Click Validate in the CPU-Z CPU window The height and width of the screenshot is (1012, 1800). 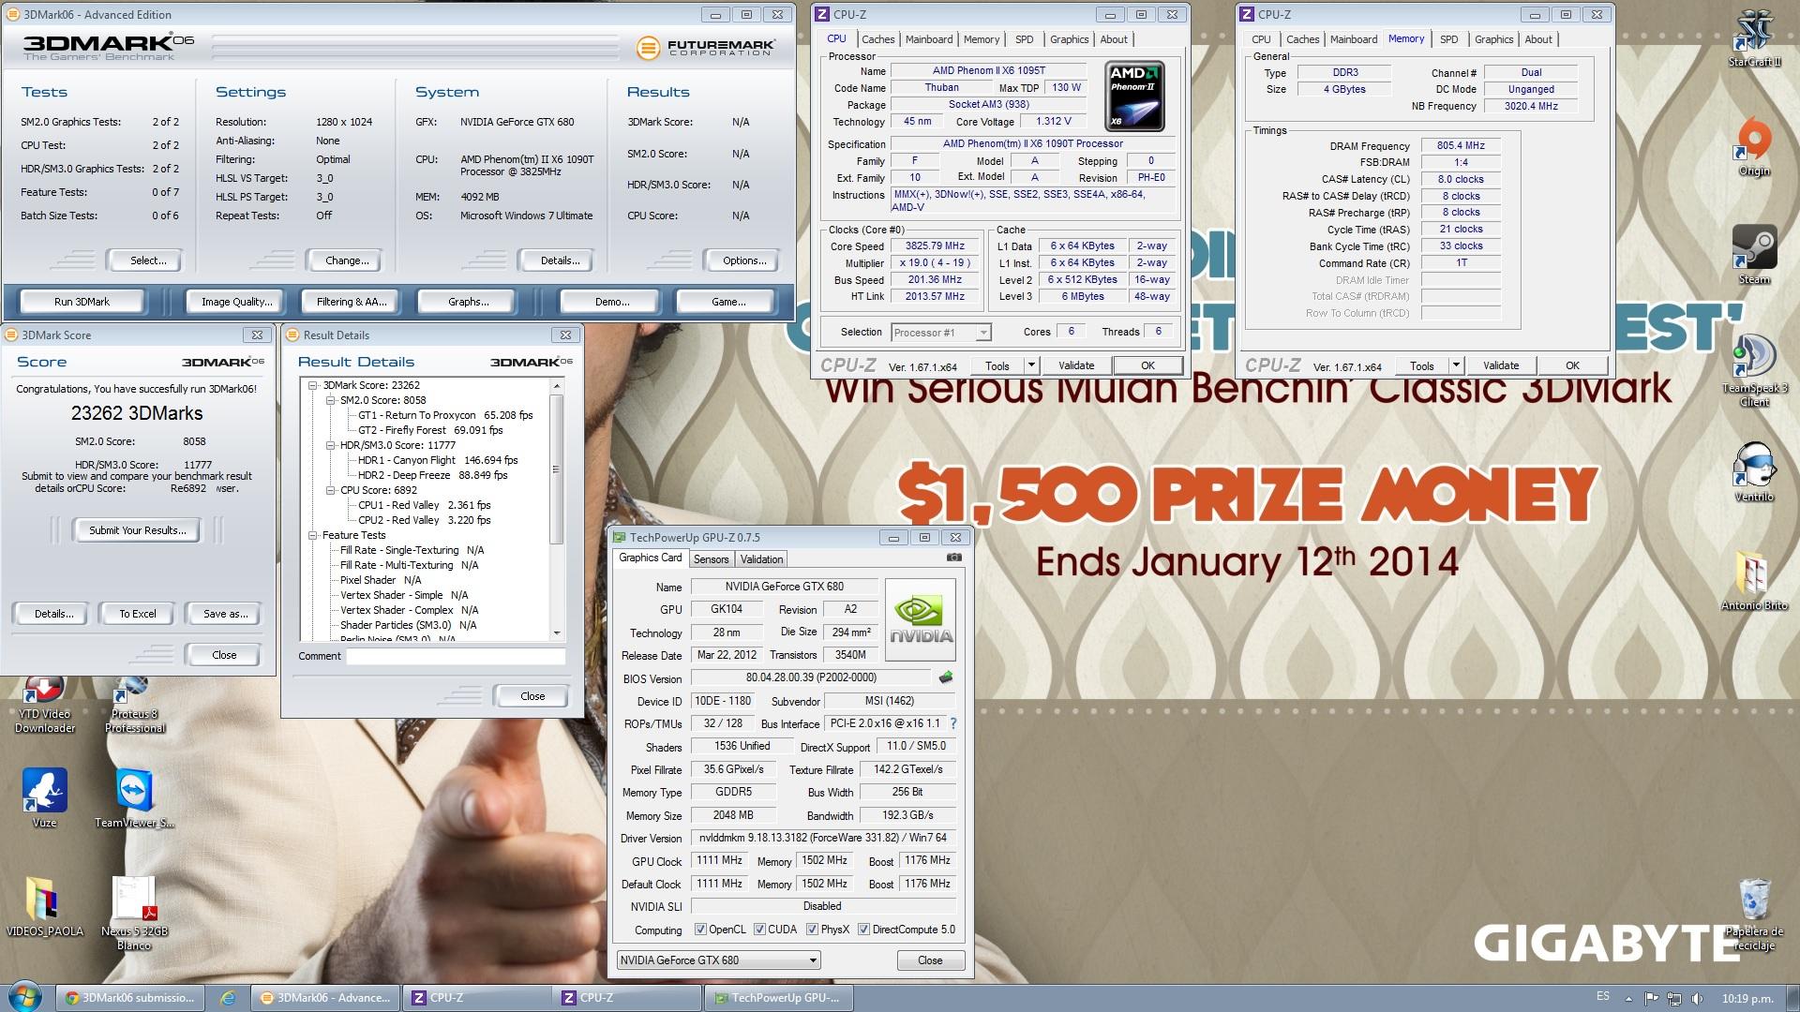click(1076, 365)
